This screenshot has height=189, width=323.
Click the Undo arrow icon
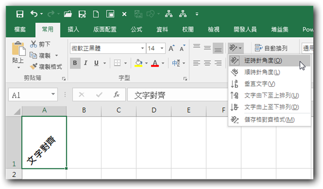34,14
